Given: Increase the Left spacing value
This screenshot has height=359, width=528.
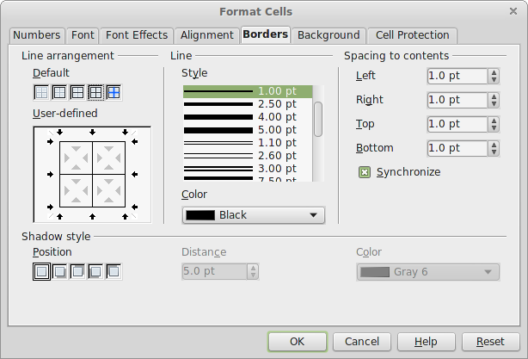Looking at the screenshot, I should click(x=494, y=72).
